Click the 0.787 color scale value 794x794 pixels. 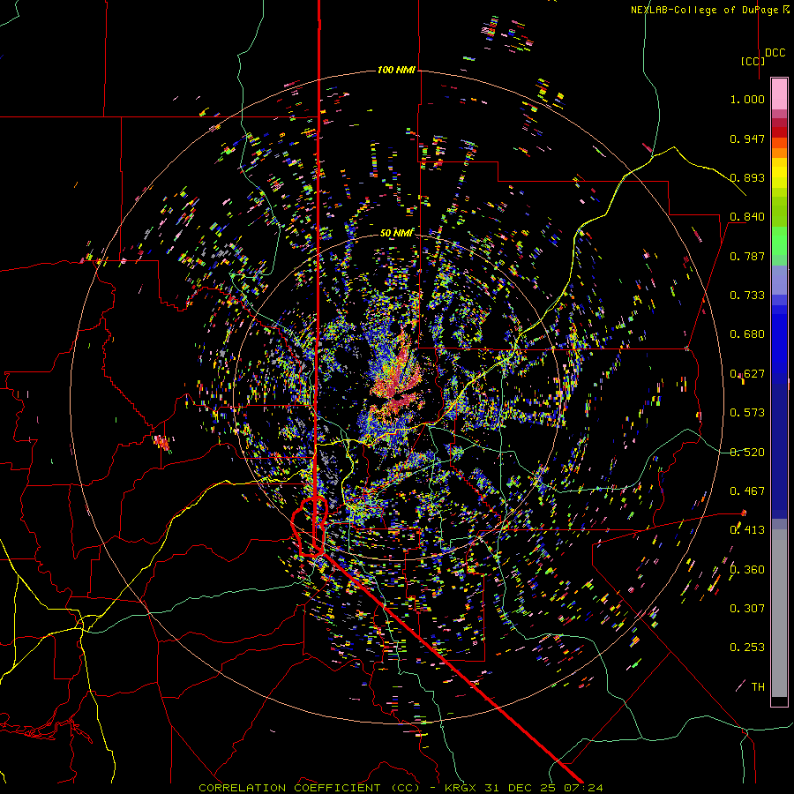[747, 256]
